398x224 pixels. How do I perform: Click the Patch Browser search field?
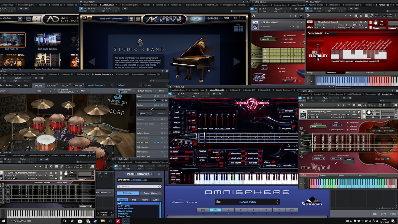[x=139, y=186]
